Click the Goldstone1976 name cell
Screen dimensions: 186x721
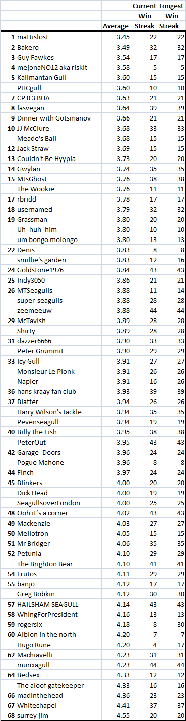tap(58, 270)
